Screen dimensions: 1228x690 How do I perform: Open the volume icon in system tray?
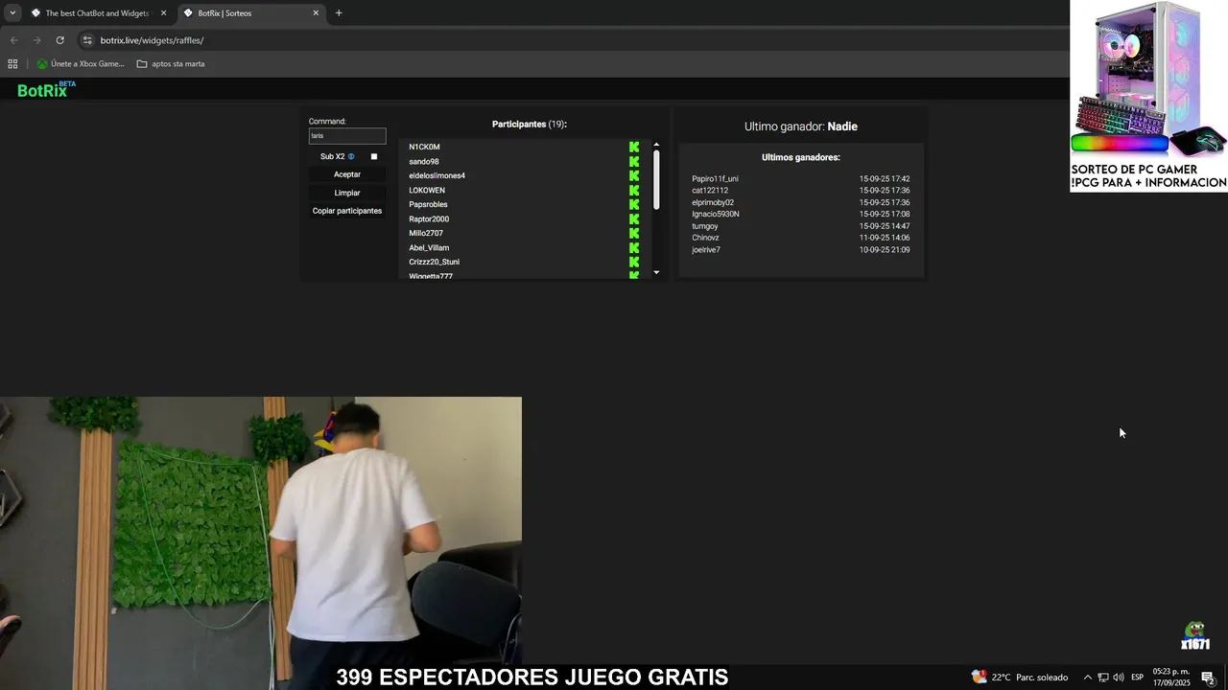[x=1119, y=678]
